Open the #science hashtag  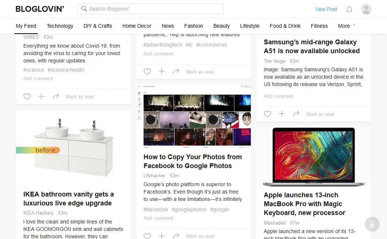click(34, 70)
